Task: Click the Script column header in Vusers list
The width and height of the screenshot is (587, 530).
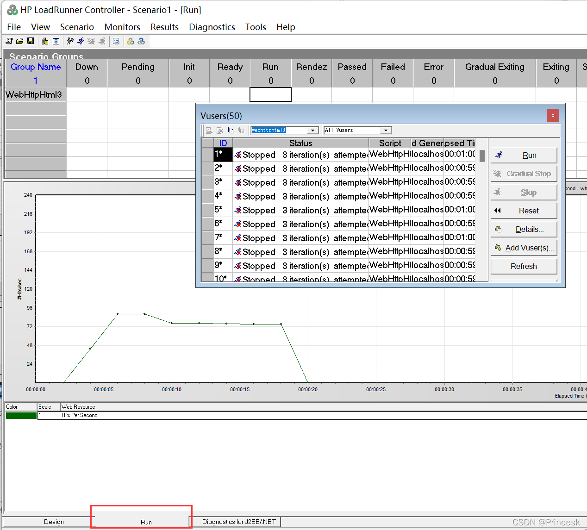Action: (390, 143)
